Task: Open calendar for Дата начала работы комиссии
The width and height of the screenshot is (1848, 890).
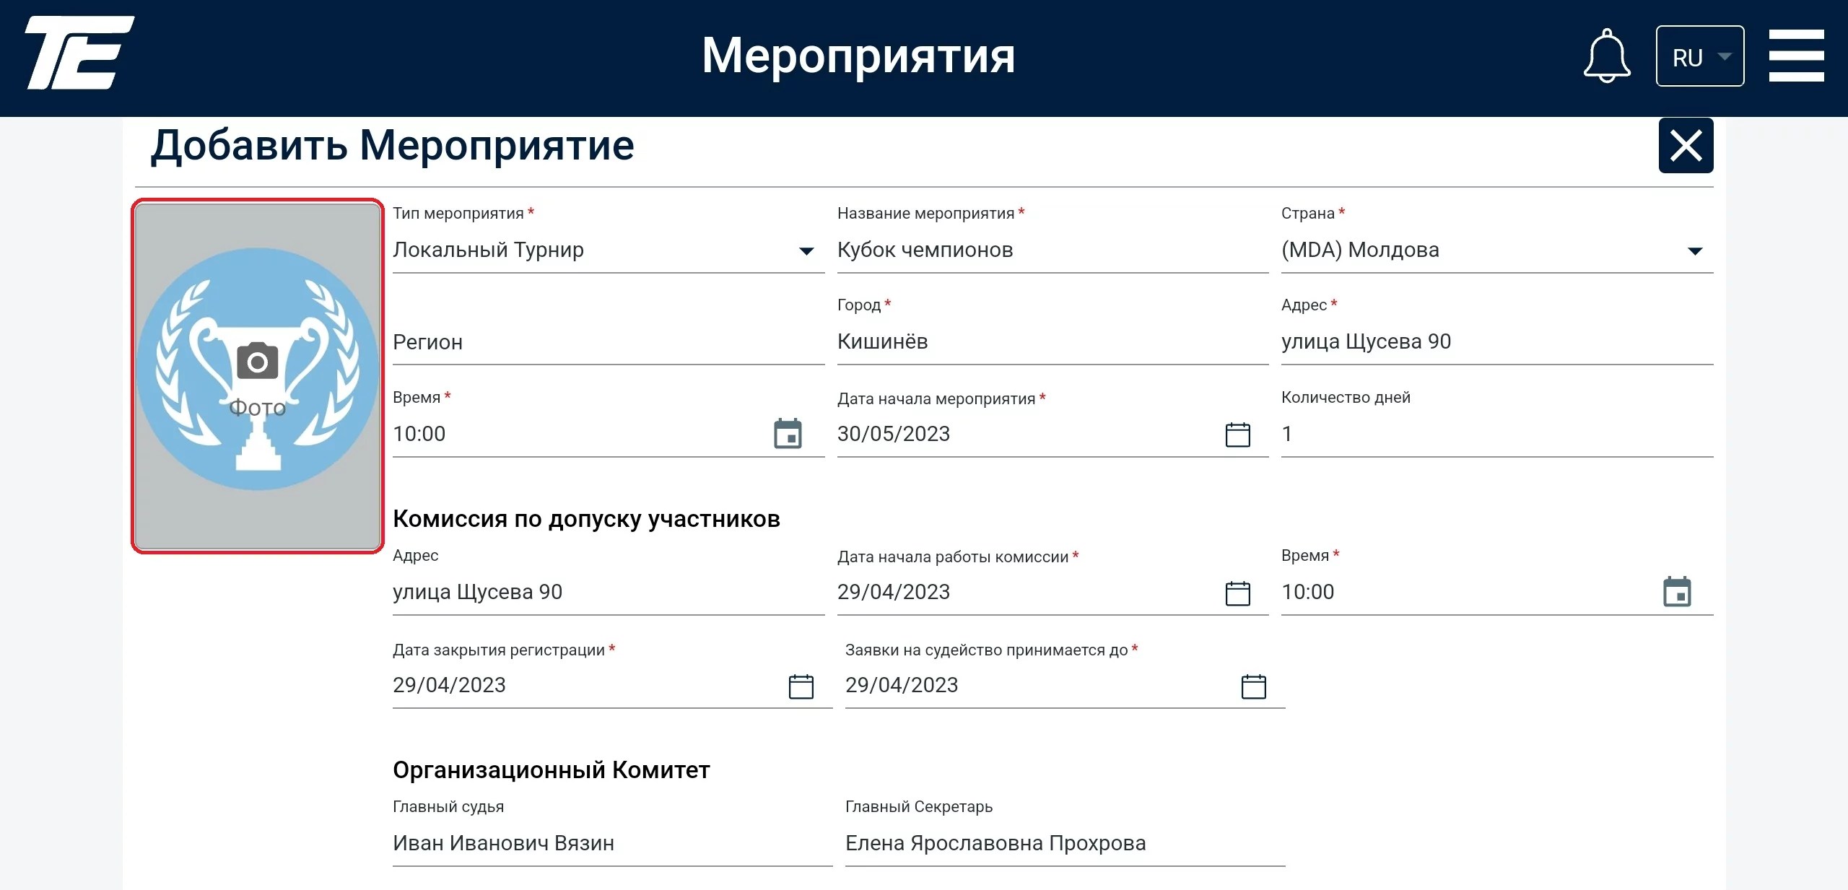Action: [x=1238, y=593]
